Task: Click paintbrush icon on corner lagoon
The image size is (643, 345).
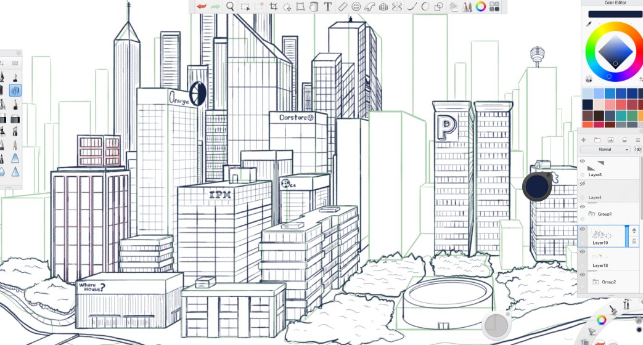Action: 614,309
